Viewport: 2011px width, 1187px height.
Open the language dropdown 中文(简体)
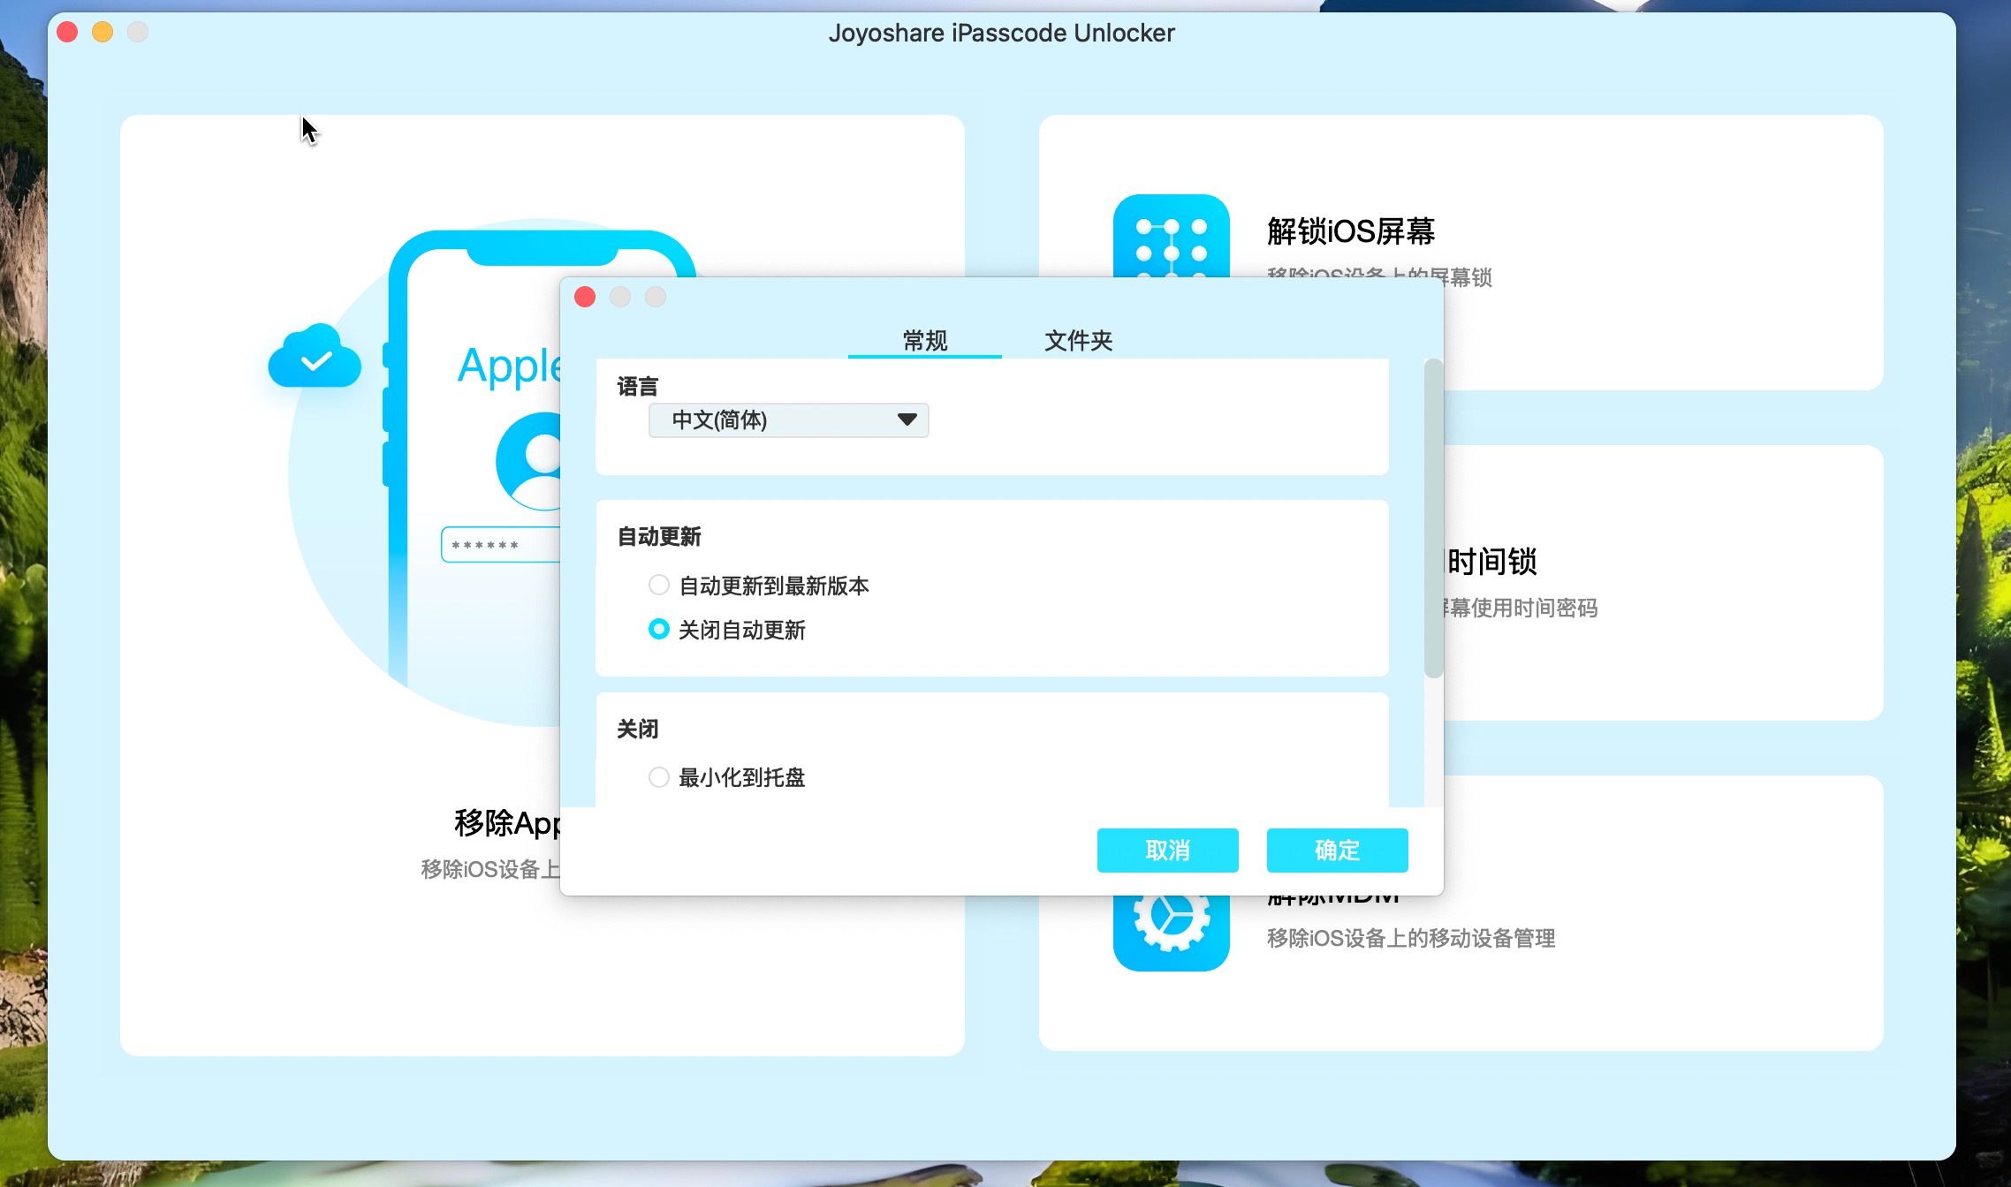click(788, 420)
